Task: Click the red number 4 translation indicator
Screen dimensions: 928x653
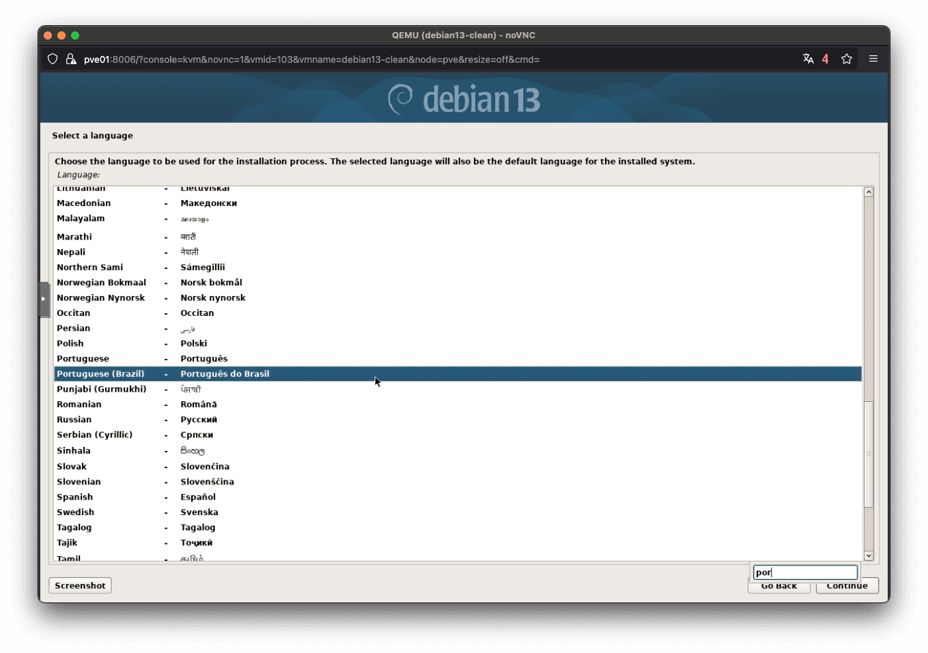Action: 825,59
